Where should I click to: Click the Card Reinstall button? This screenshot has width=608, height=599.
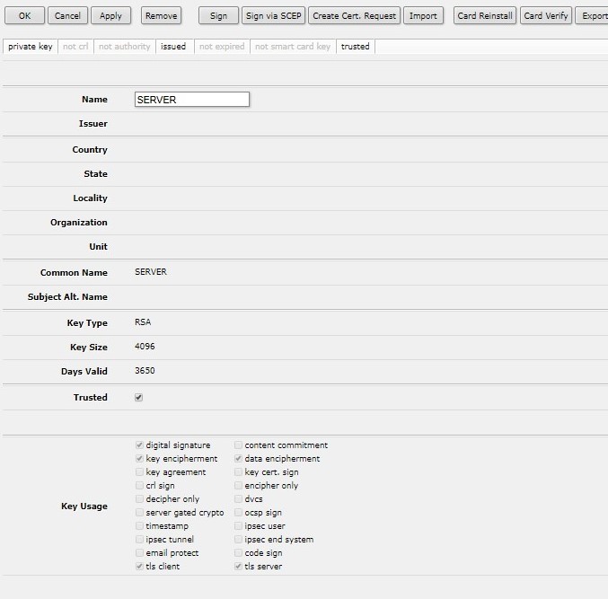coord(485,16)
